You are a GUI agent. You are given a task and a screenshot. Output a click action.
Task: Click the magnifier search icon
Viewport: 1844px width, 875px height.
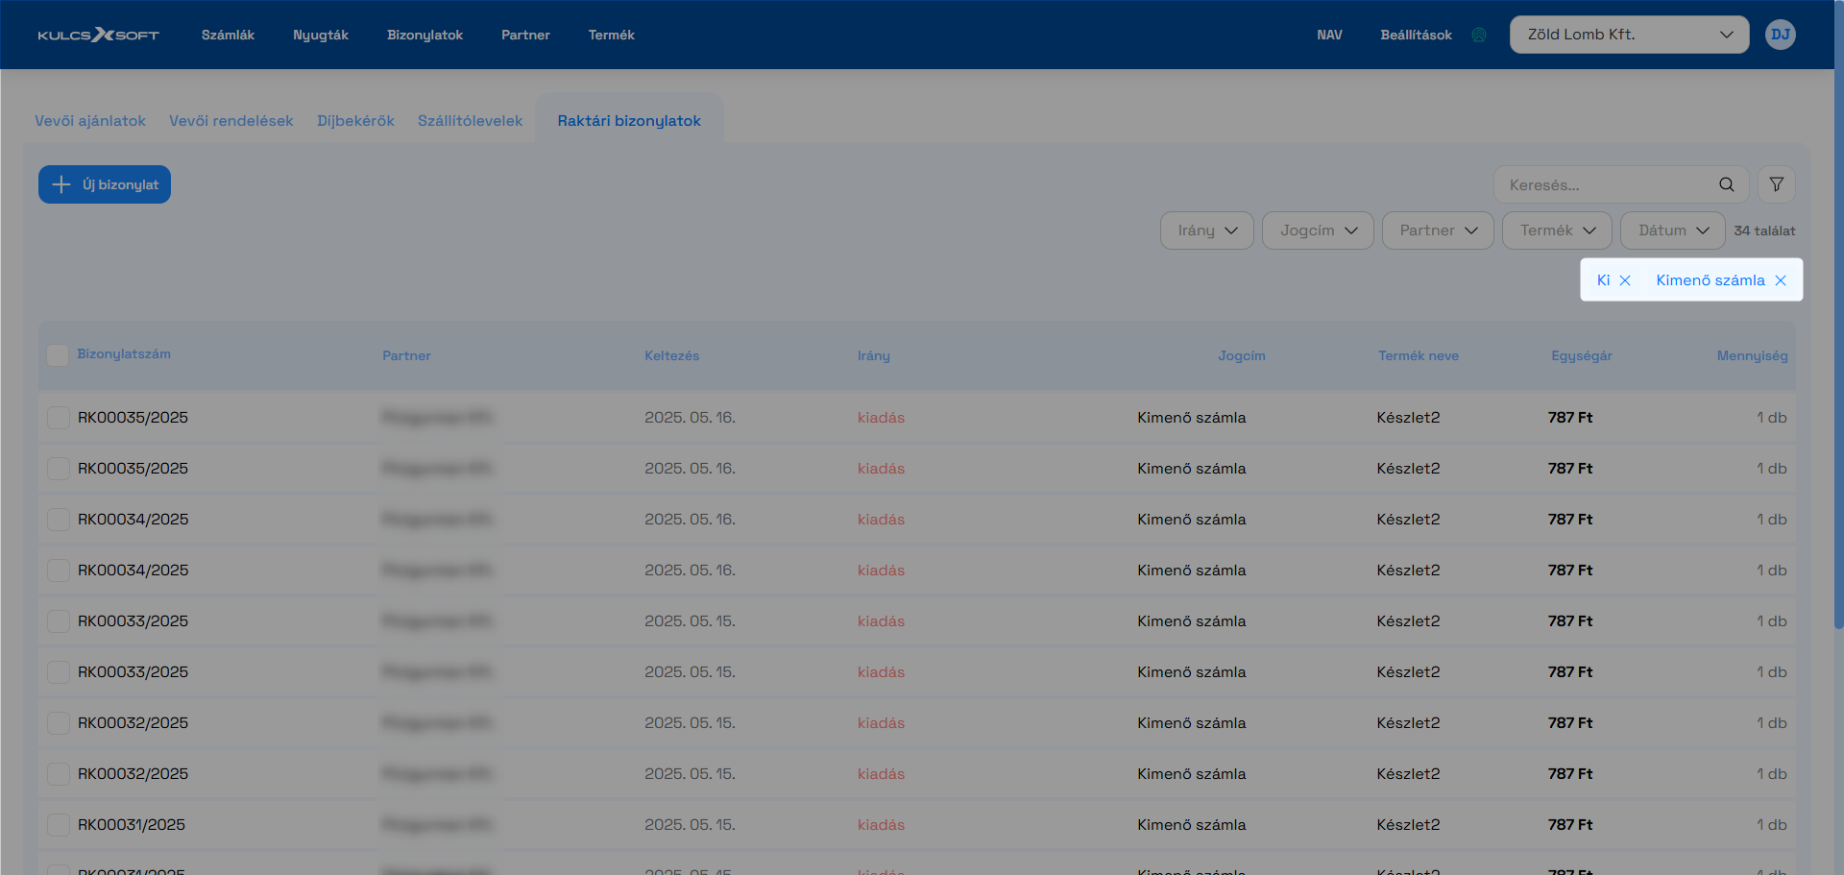point(1727,184)
